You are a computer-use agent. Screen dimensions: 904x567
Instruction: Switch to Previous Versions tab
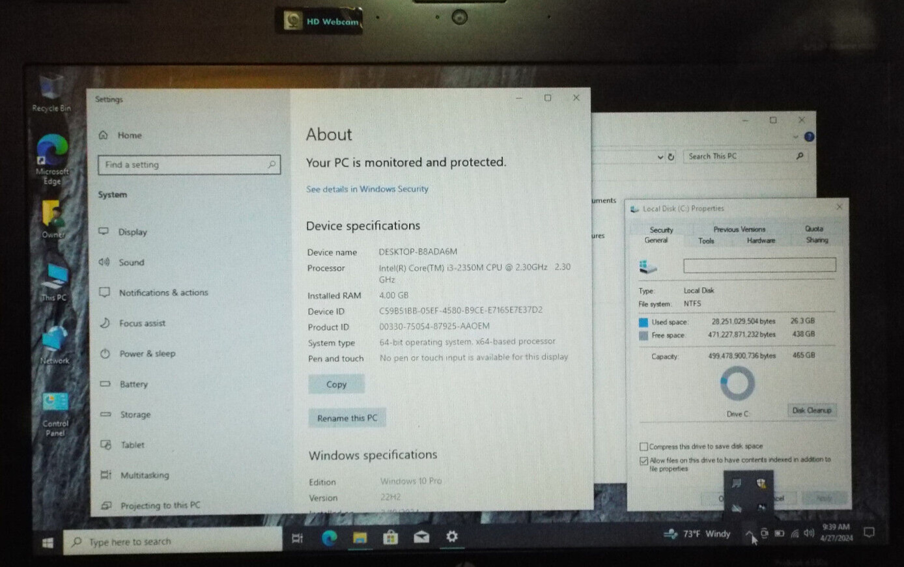(739, 229)
